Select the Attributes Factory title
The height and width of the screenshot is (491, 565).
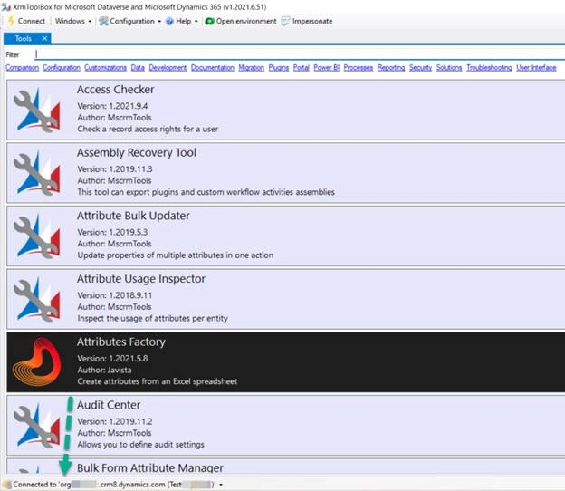[x=121, y=342]
